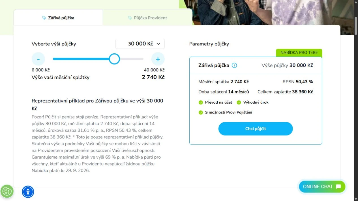Image resolution: width=358 pixels, height=201 pixels.
Task: Decrease loan amount with the minus button
Action: click(38, 59)
